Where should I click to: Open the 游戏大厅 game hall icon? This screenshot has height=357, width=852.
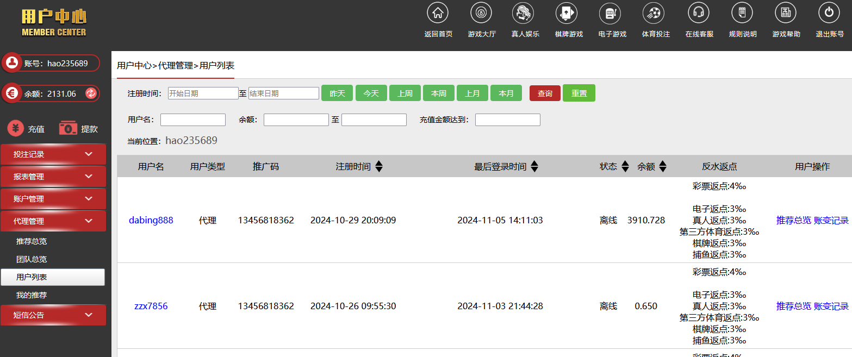click(x=481, y=13)
